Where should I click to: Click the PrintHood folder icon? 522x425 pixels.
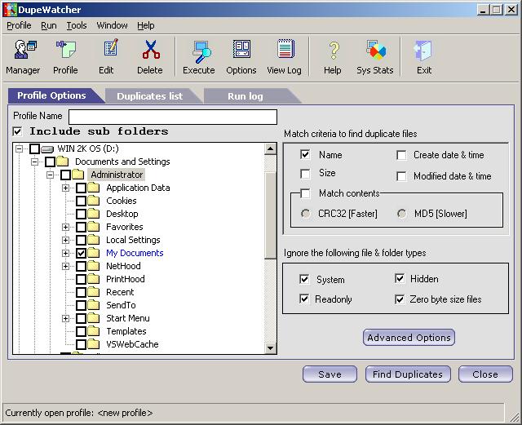(94, 279)
